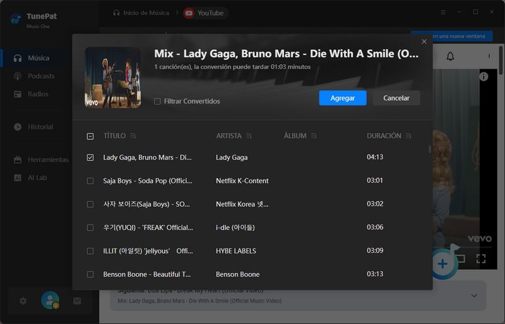The width and height of the screenshot is (505, 324).
Task: Click the notification bell icon
Action: click(450, 56)
